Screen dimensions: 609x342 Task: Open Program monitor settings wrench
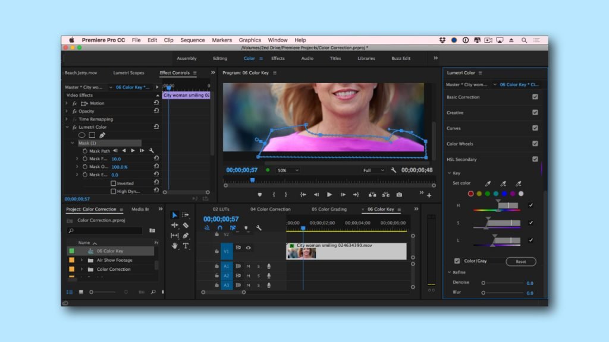tap(394, 170)
